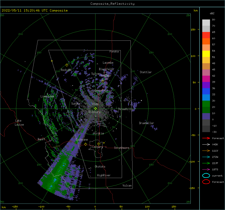This screenshot has width=225, height=210.
Task: Pick the light blue 30-33 dBZ swatch
Action: coord(206,97)
